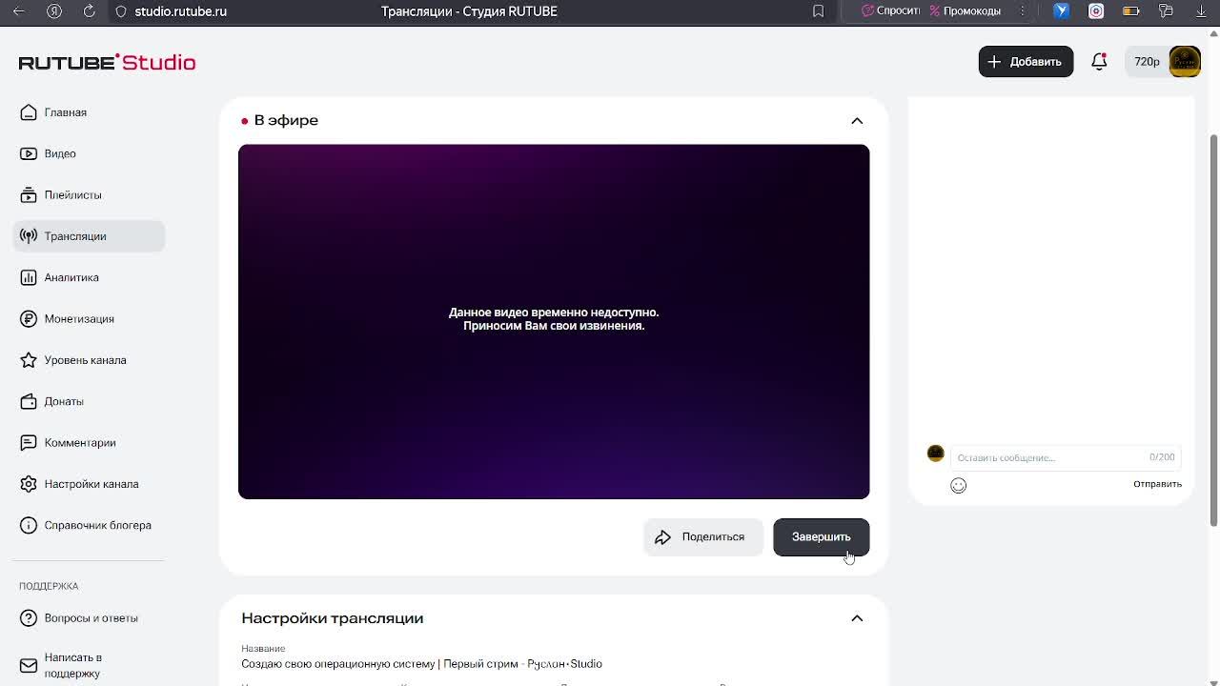Click the stream video player area
The image size is (1220, 686).
(554, 322)
